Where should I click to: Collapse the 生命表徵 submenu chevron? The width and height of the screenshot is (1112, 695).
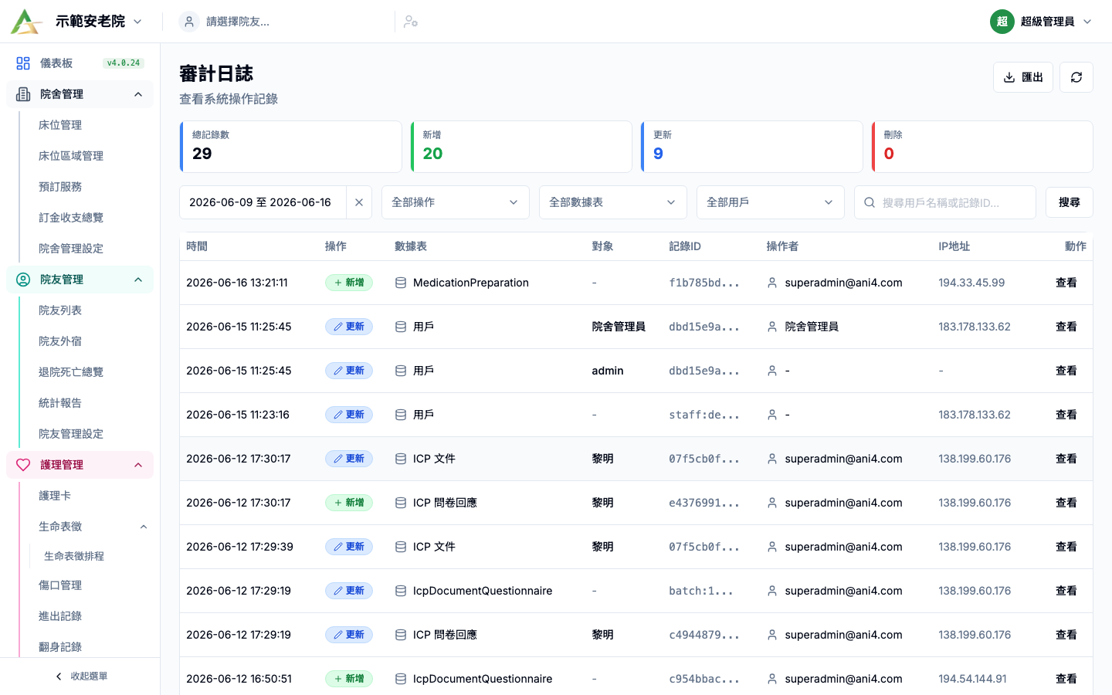pos(144,527)
